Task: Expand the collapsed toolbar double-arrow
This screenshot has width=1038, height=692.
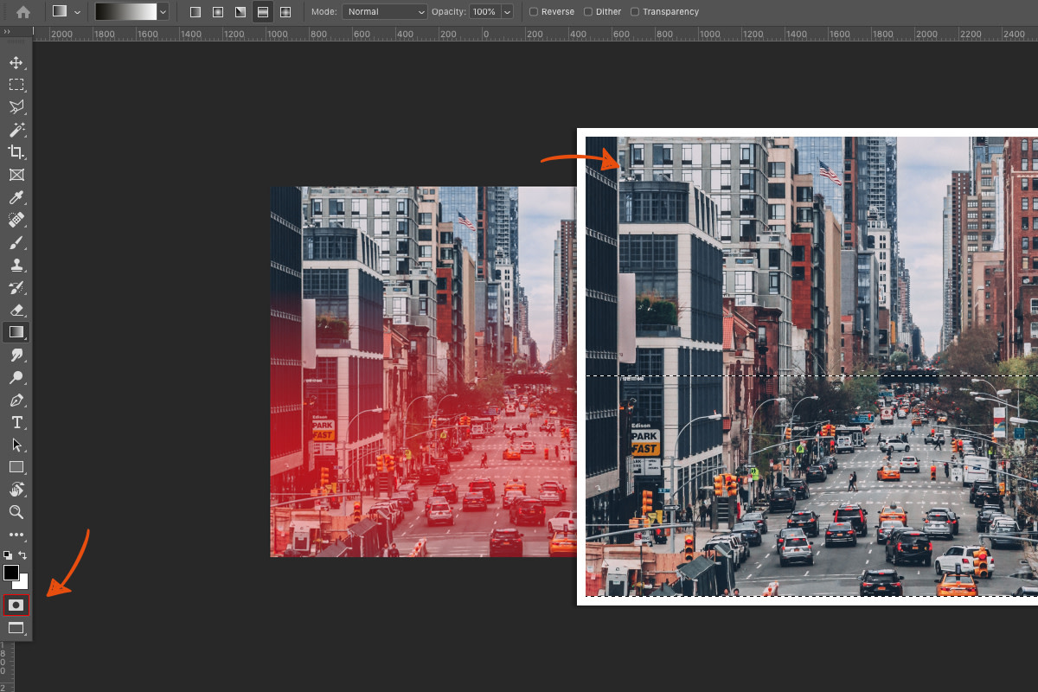Action: [8, 31]
